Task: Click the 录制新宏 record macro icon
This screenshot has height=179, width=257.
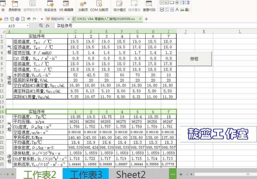Action: click(15, 5)
